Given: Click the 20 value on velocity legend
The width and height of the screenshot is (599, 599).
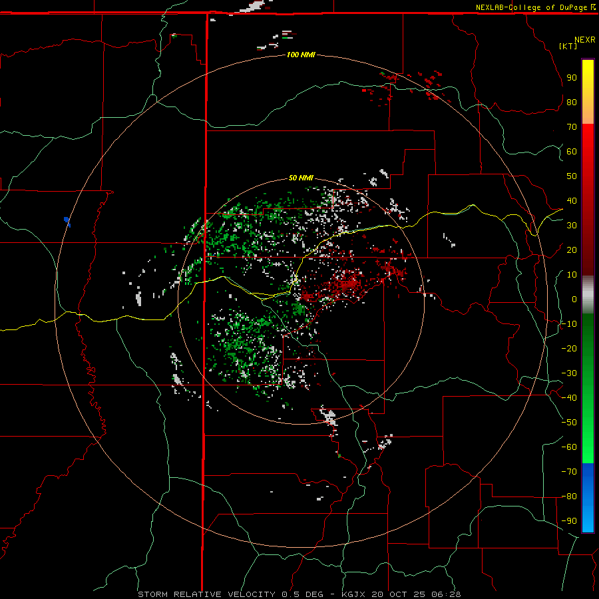Looking at the screenshot, I should click(572, 250).
